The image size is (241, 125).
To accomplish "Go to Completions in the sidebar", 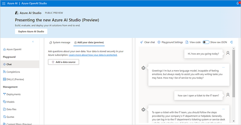I will [x=11, y=72].
